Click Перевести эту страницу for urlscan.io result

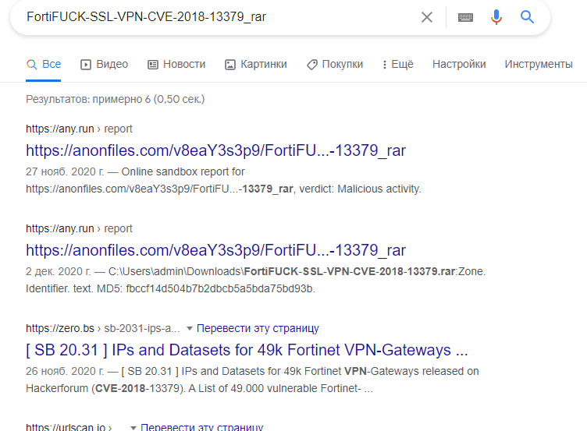pos(201,427)
